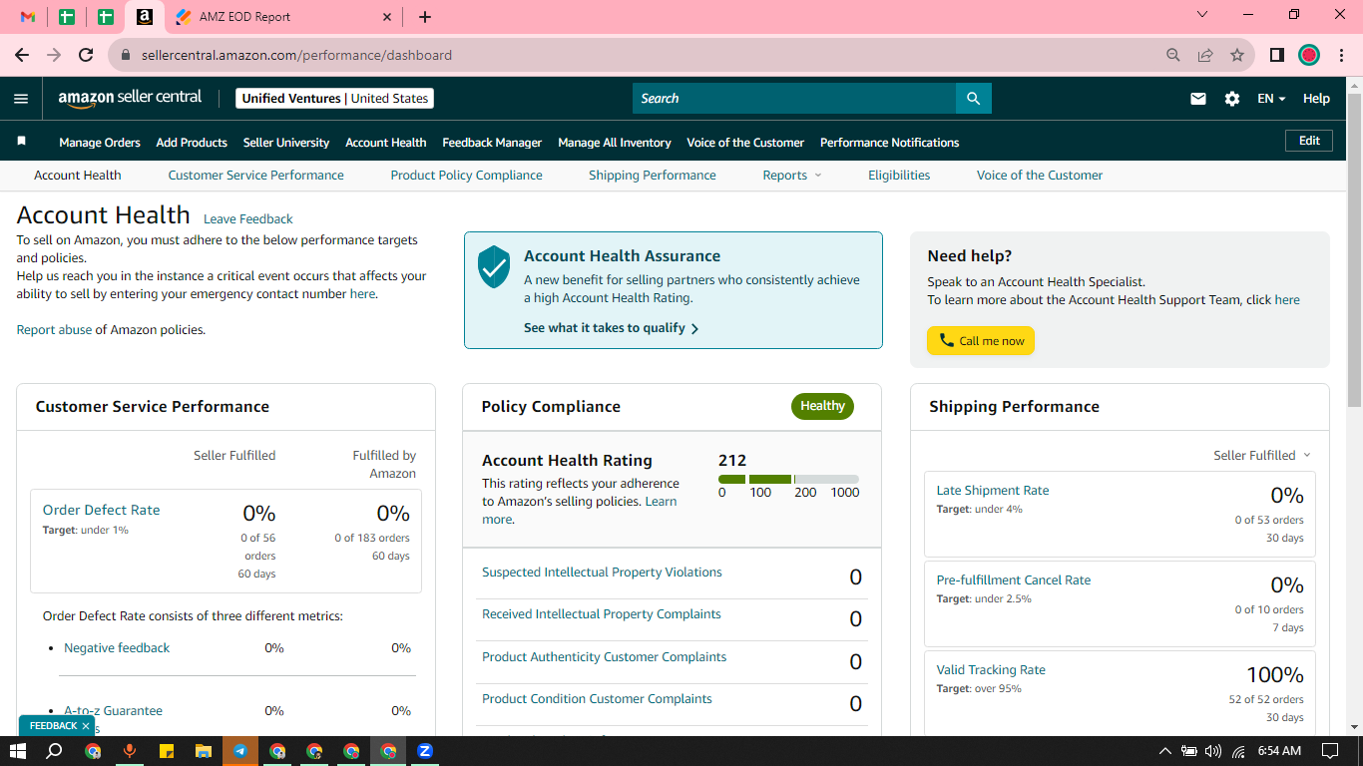The width and height of the screenshot is (1363, 766).
Task: Click the Edit favorites button
Action: 1309,141
